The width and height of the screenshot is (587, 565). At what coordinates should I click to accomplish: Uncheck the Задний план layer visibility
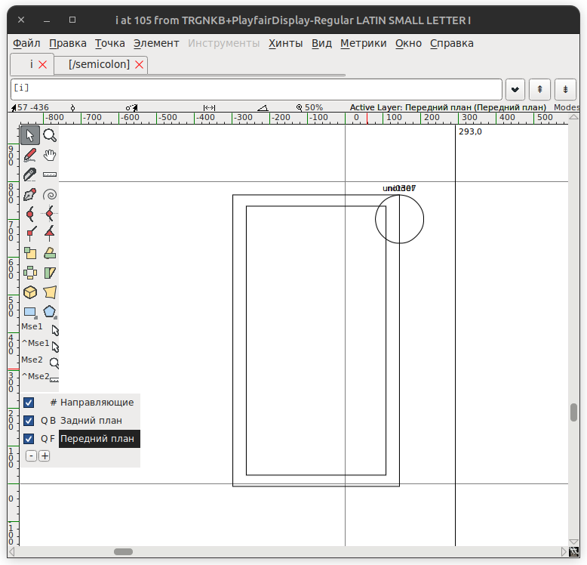pyautogui.click(x=29, y=421)
